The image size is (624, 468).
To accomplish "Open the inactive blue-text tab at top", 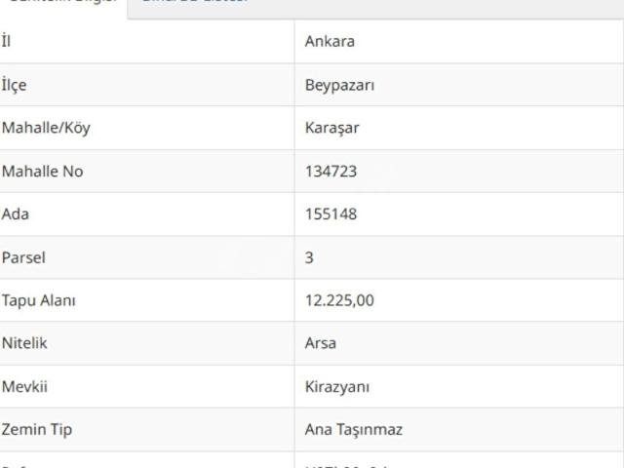I will point(195,3).
